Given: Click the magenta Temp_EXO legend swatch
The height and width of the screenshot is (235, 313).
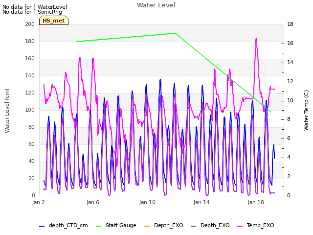Looking at the screenshot, I should [x=240, y=226].
